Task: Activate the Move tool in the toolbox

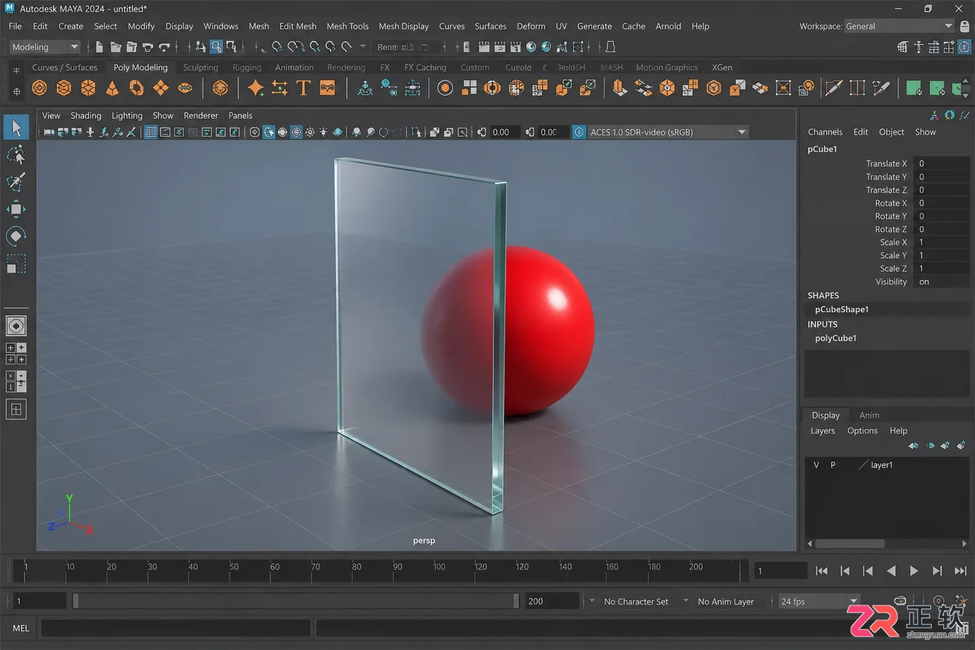Action: click(16, 209)
